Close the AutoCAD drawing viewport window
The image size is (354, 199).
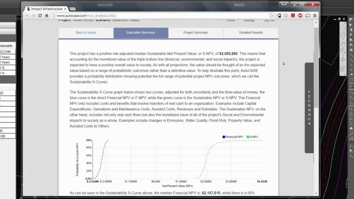(344, 19)
